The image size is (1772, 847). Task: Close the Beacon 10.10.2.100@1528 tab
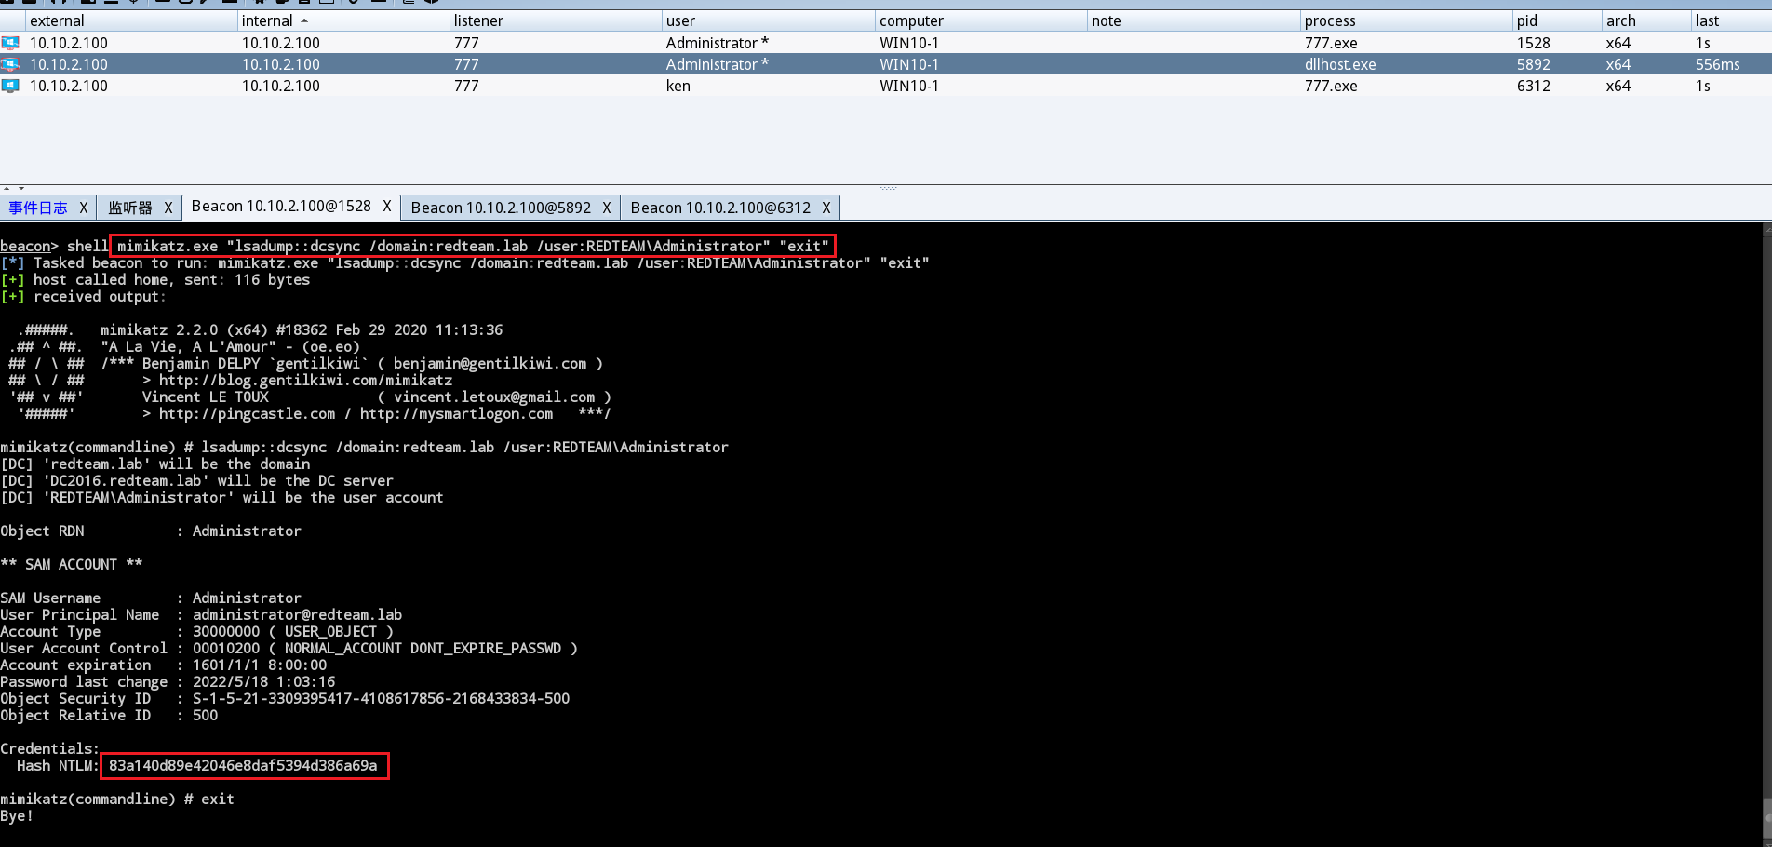click(x=387, y=207)
